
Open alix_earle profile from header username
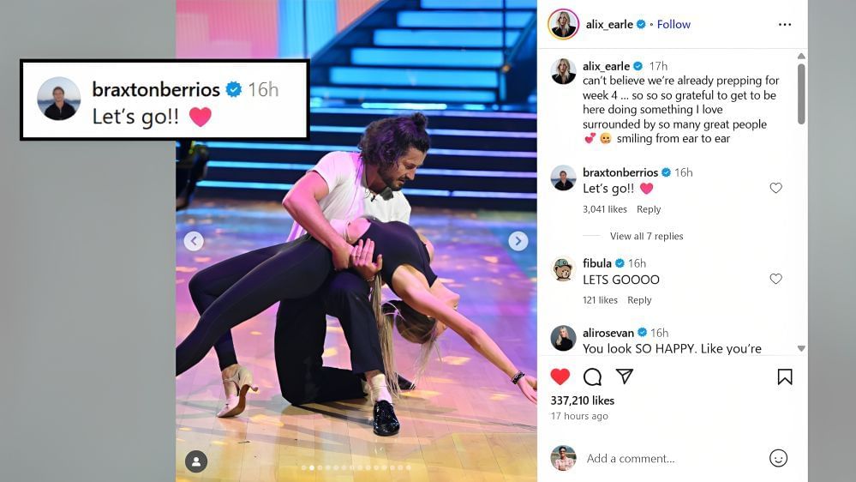tap(609, 24)
